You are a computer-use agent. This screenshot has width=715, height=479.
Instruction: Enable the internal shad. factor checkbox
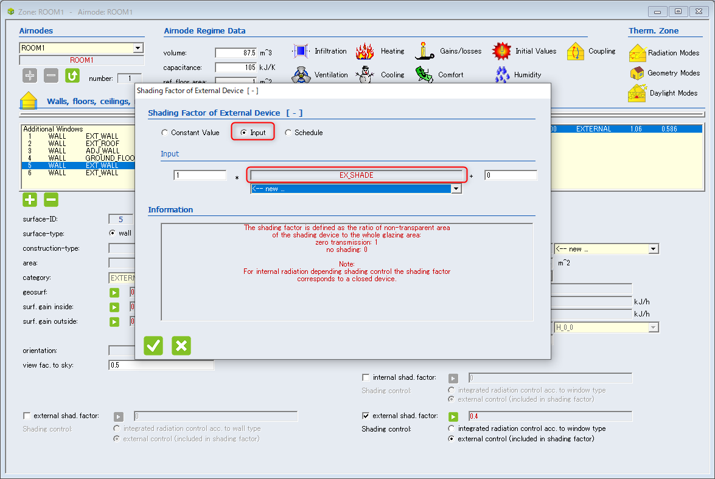click(366, 377)
